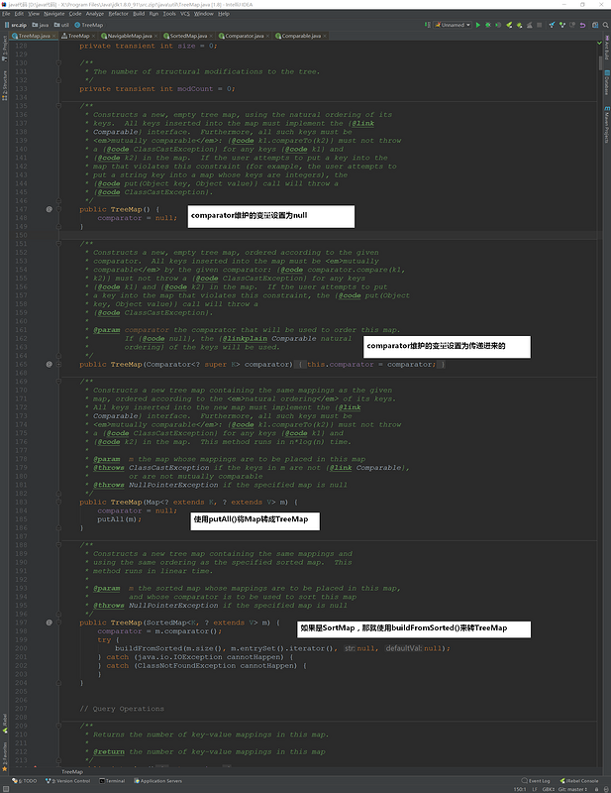Open the Database side panel
Image resolution: width=611 pixels, height=793 pixels.
606,82
